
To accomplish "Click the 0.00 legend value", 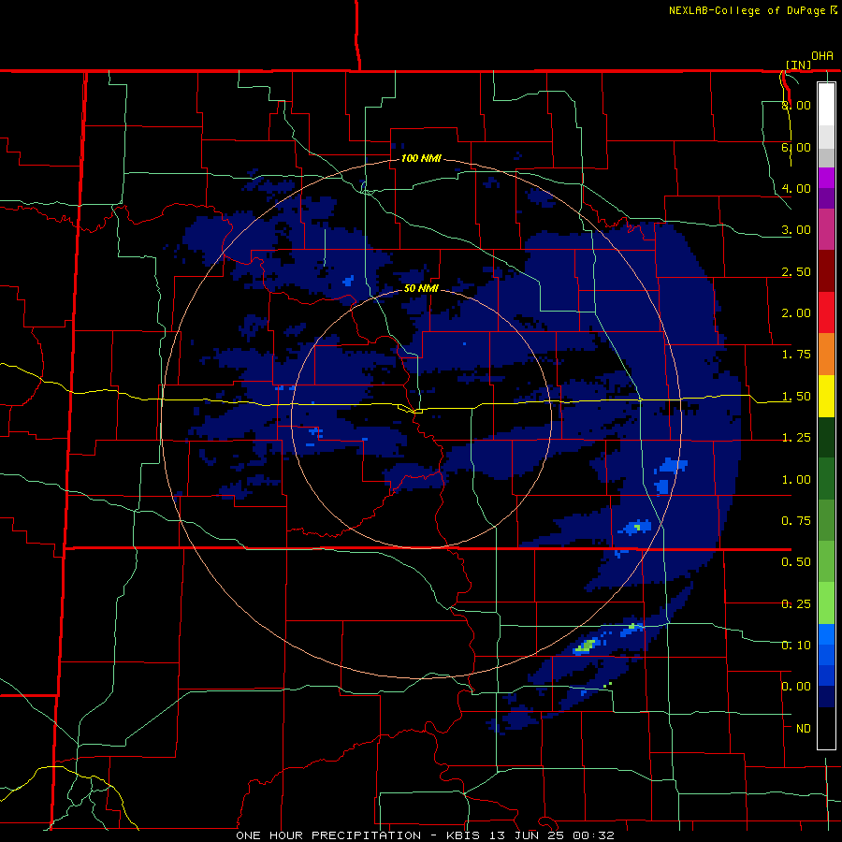I will [x=796, y=687].
